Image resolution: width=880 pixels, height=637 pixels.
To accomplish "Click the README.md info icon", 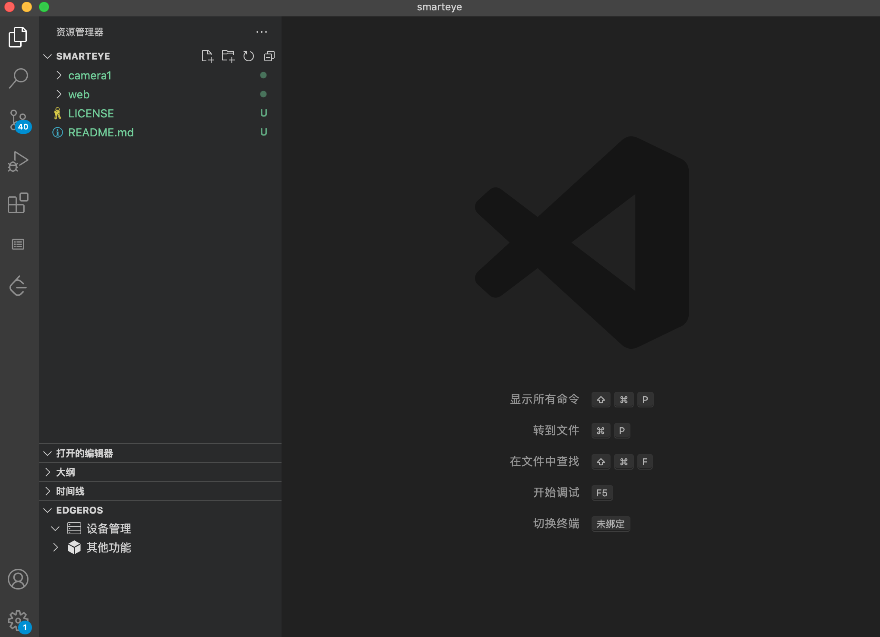I will click(x=57, y=132).
